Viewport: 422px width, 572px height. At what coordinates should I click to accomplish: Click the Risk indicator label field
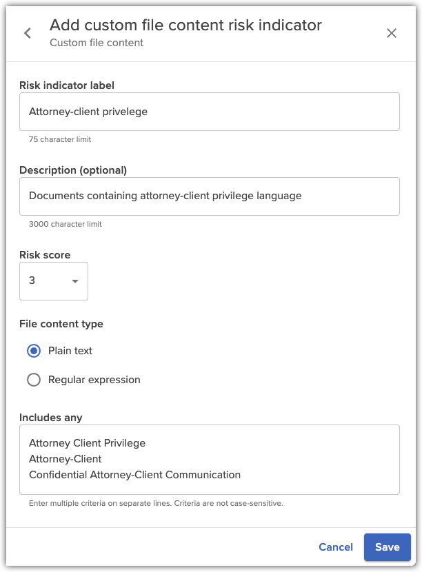point(210,111)
